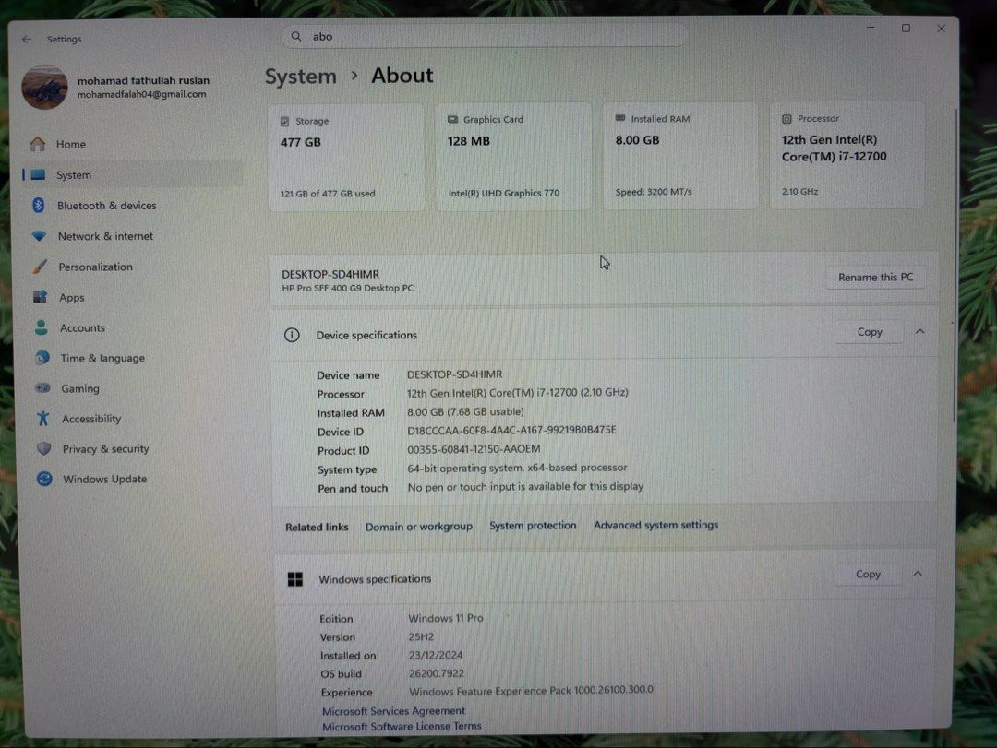Open Privacy & security settings

pyautogui.click(x=105, y=449)
